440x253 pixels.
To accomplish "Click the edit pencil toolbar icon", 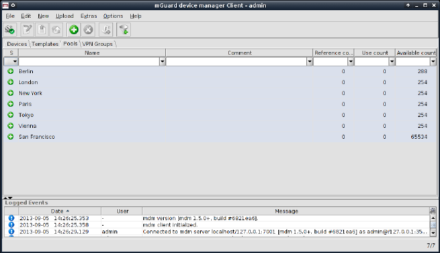I will click(27, 29).
